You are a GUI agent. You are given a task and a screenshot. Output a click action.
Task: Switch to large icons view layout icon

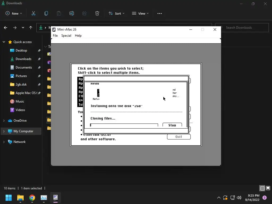(268, 188)
